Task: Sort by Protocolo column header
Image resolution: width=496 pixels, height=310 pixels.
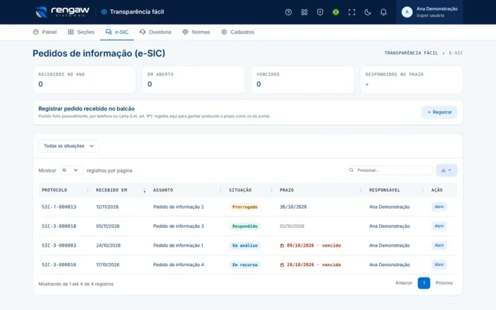Action: pos(65,190)
